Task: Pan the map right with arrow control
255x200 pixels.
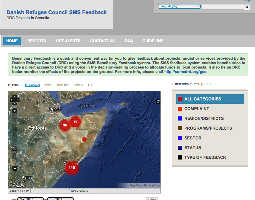Action: coord(18,100)
